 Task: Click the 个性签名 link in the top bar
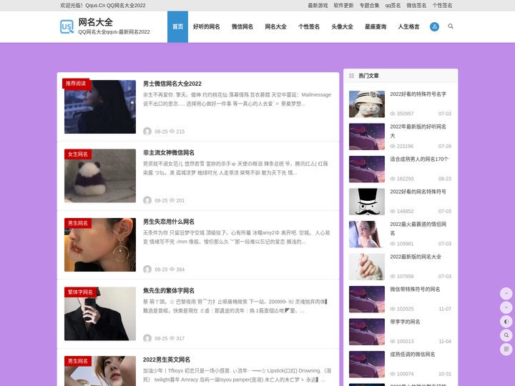click(442, 5)
